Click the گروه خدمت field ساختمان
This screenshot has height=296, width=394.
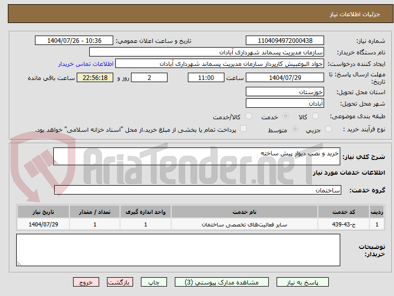(197, 190)
